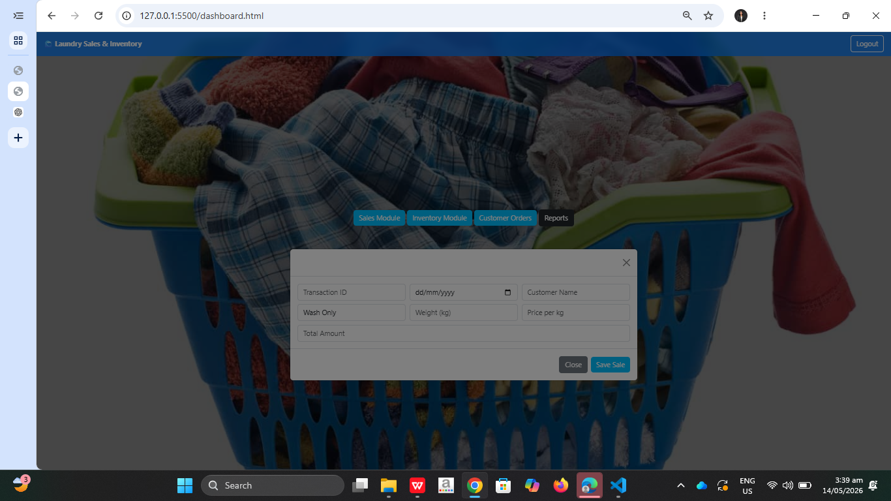Screen dimensions: 891x501
Task: Change ENG US input language
Action: (748, 485)
